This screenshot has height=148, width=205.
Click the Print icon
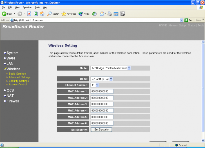pyautogui.click(x=110, y=14)
